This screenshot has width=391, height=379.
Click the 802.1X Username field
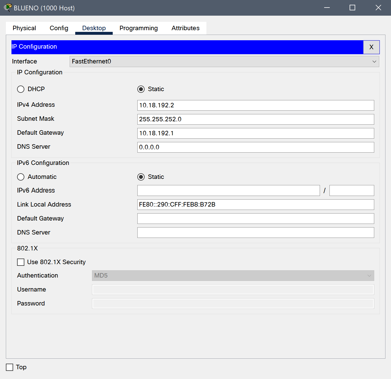coord(233,290)
